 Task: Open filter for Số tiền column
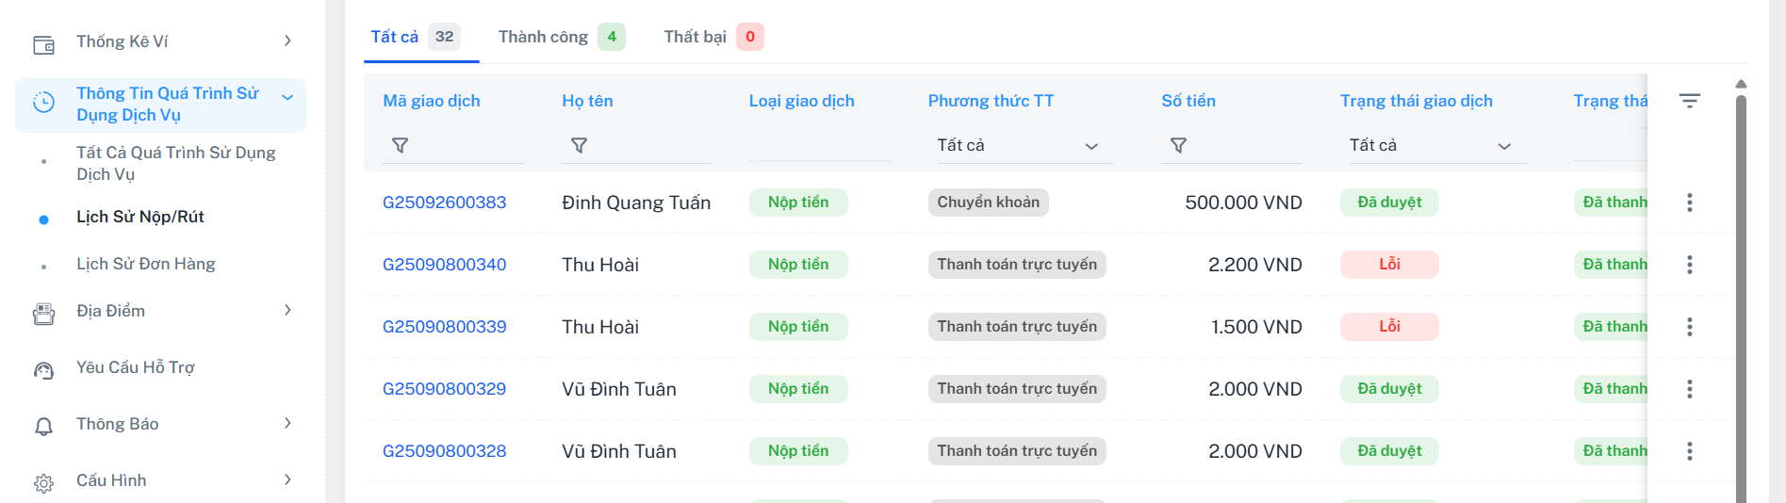(1178, 145)
